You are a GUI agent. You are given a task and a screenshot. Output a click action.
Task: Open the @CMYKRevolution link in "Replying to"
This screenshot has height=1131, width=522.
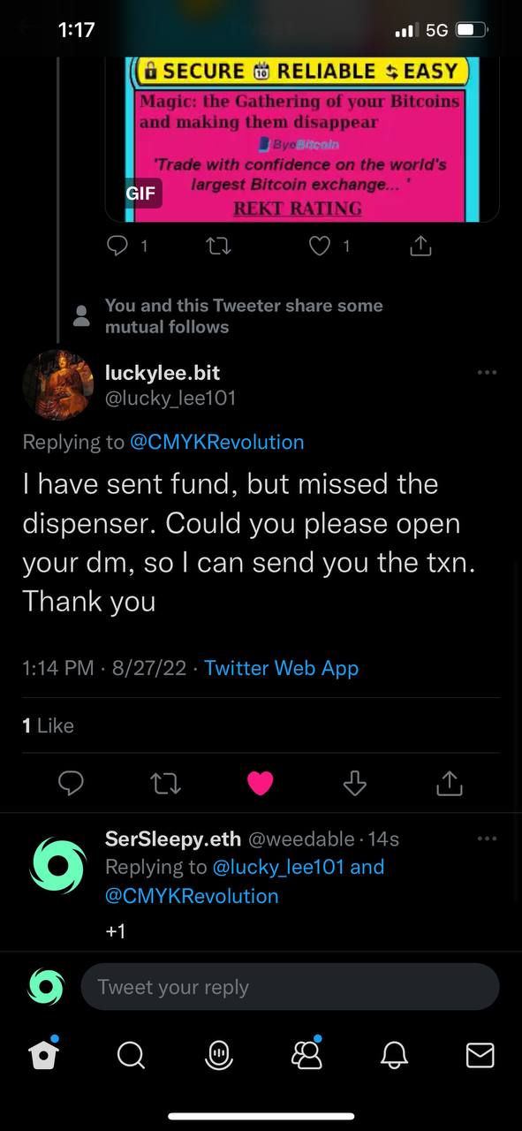click(x=216, y=442)
